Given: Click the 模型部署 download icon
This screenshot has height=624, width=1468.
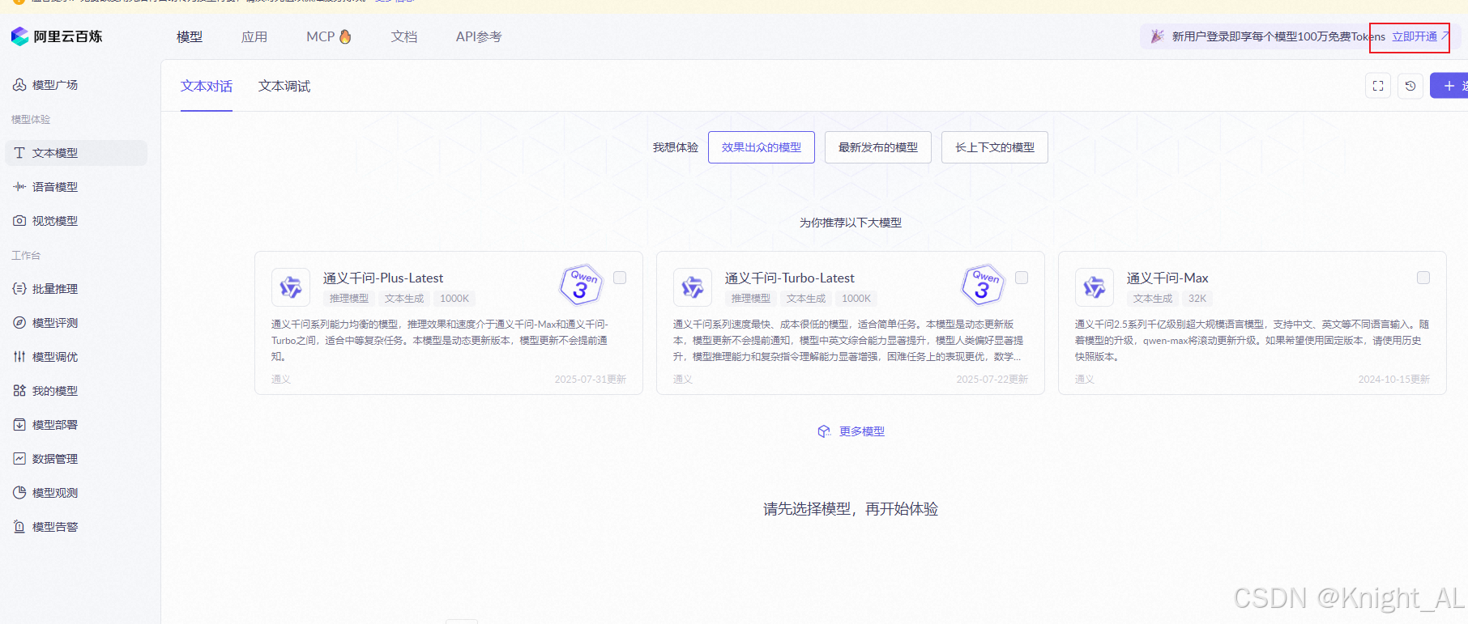Looking at the screenshot, I should point(19,425).
